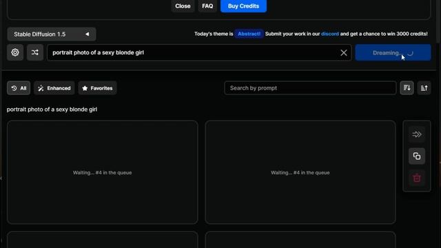The height and width of the screenshot is (248, 441).
Task: Clear the prompt with the X icon
Action: click(343, 52)
